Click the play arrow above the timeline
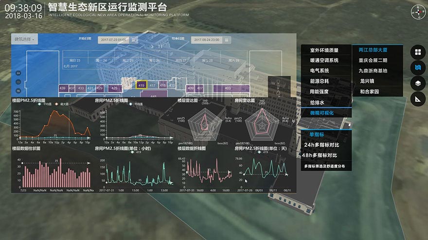The height and width of the screenshot is (240, 428). pos(152,47)
